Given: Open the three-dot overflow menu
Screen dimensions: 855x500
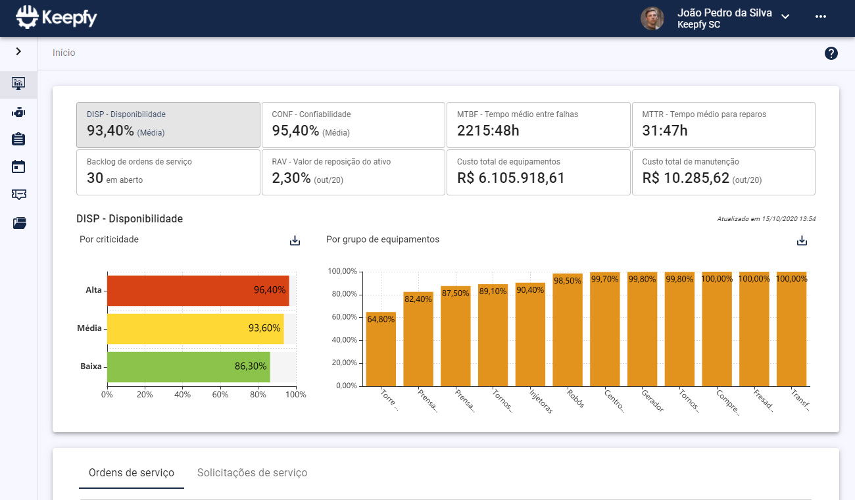Looking at the screenshot, I should tap(820, 16).
